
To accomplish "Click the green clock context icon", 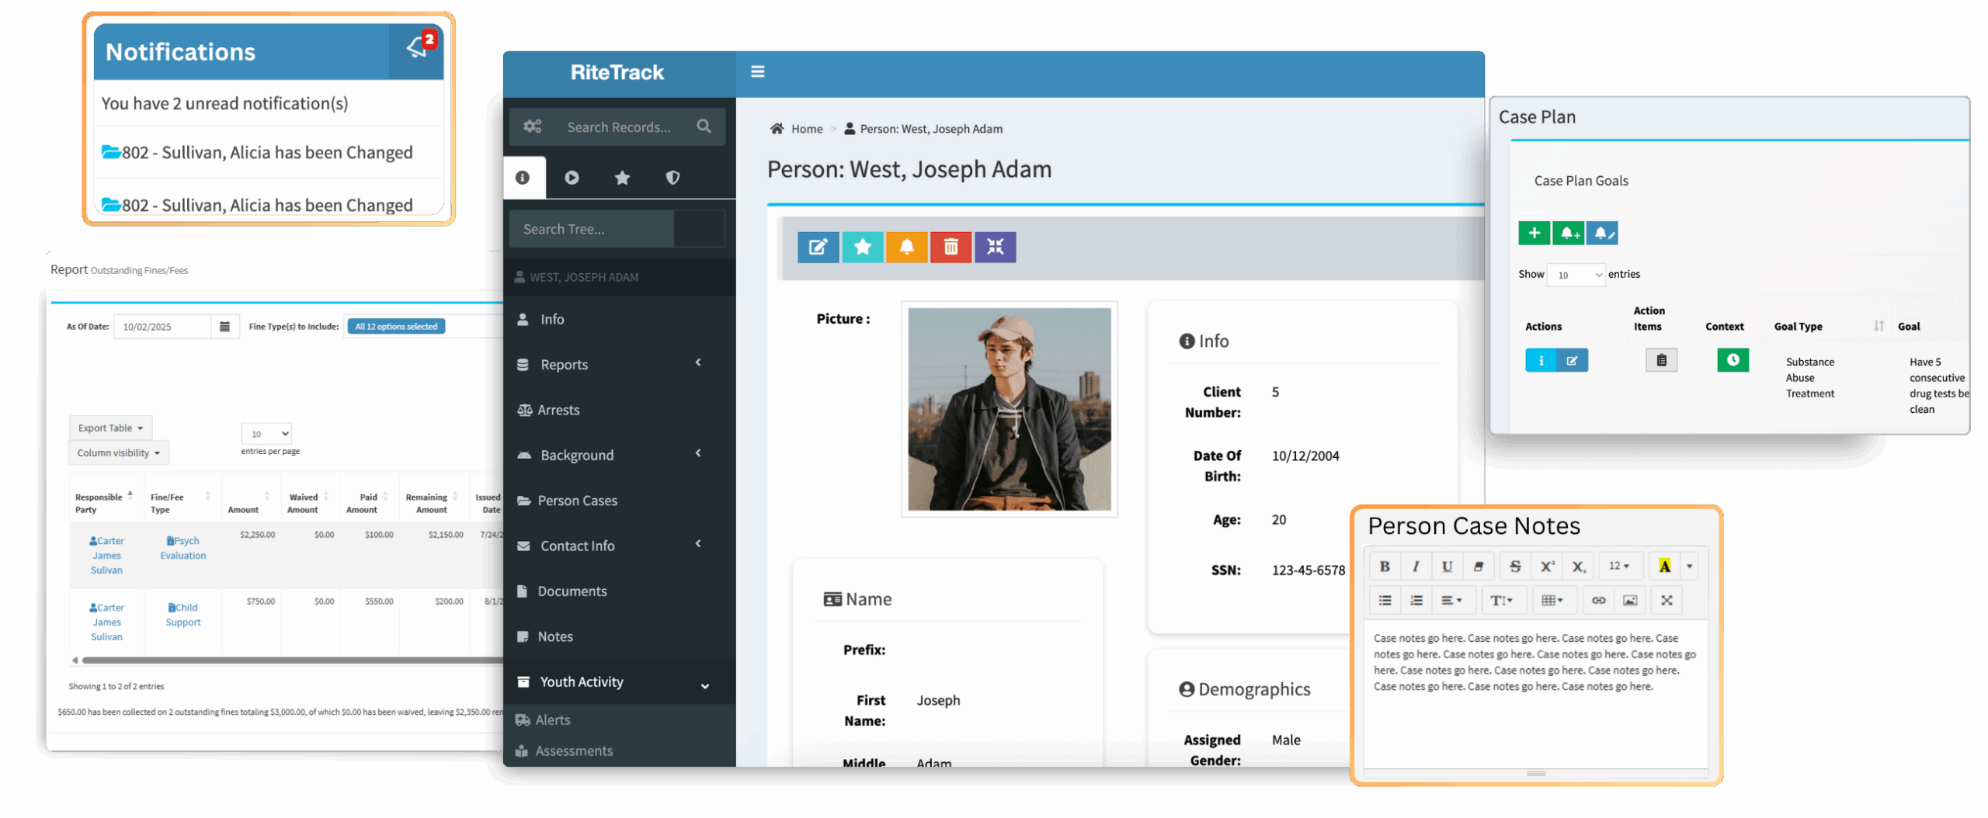I will click(1733, 360).
